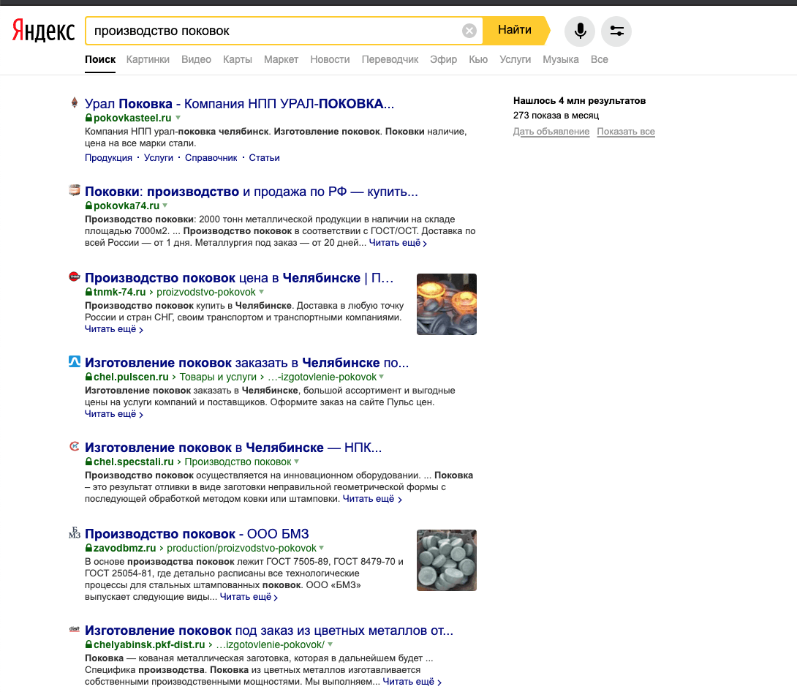
Task: Open the Услуги tab
Action: [x=515, y=59]
